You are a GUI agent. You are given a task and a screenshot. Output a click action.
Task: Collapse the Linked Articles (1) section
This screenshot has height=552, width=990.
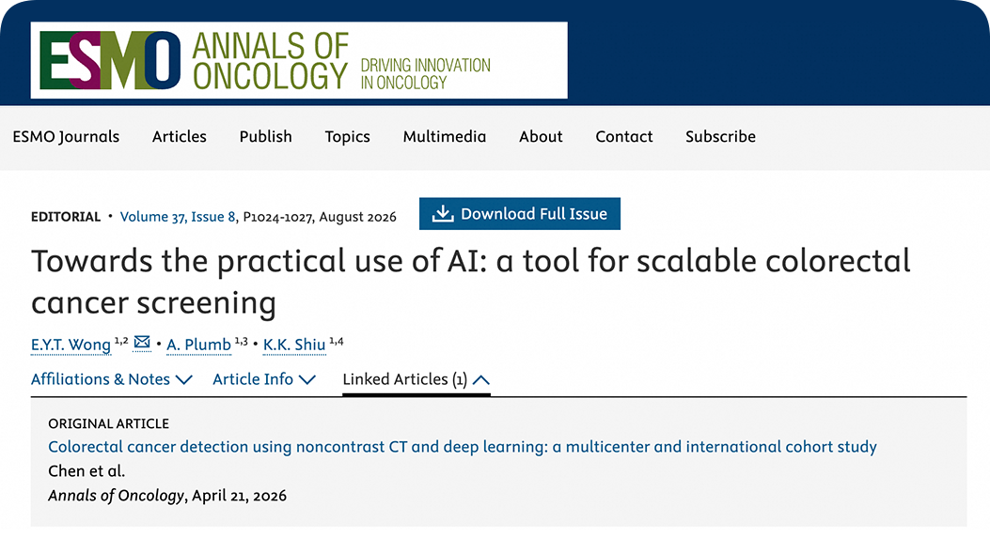click(x=416, y=379)
